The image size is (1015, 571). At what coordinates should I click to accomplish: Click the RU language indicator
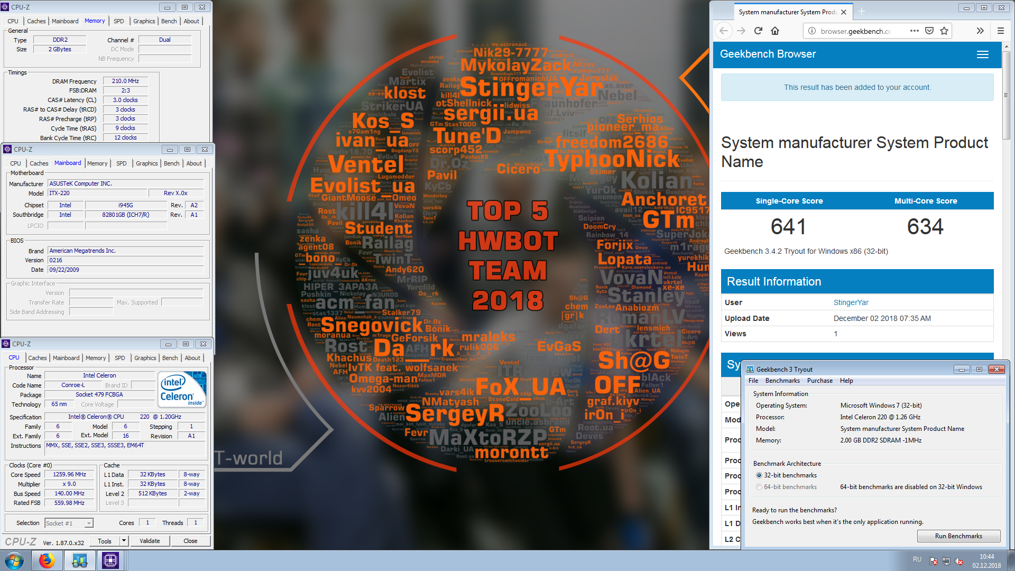917,559
